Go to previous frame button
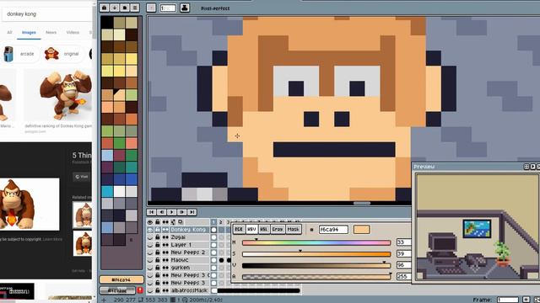540x303 pixels. click(161, 212)
